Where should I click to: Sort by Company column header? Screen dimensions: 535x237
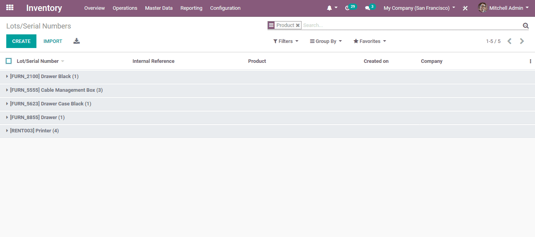(432, 61)
